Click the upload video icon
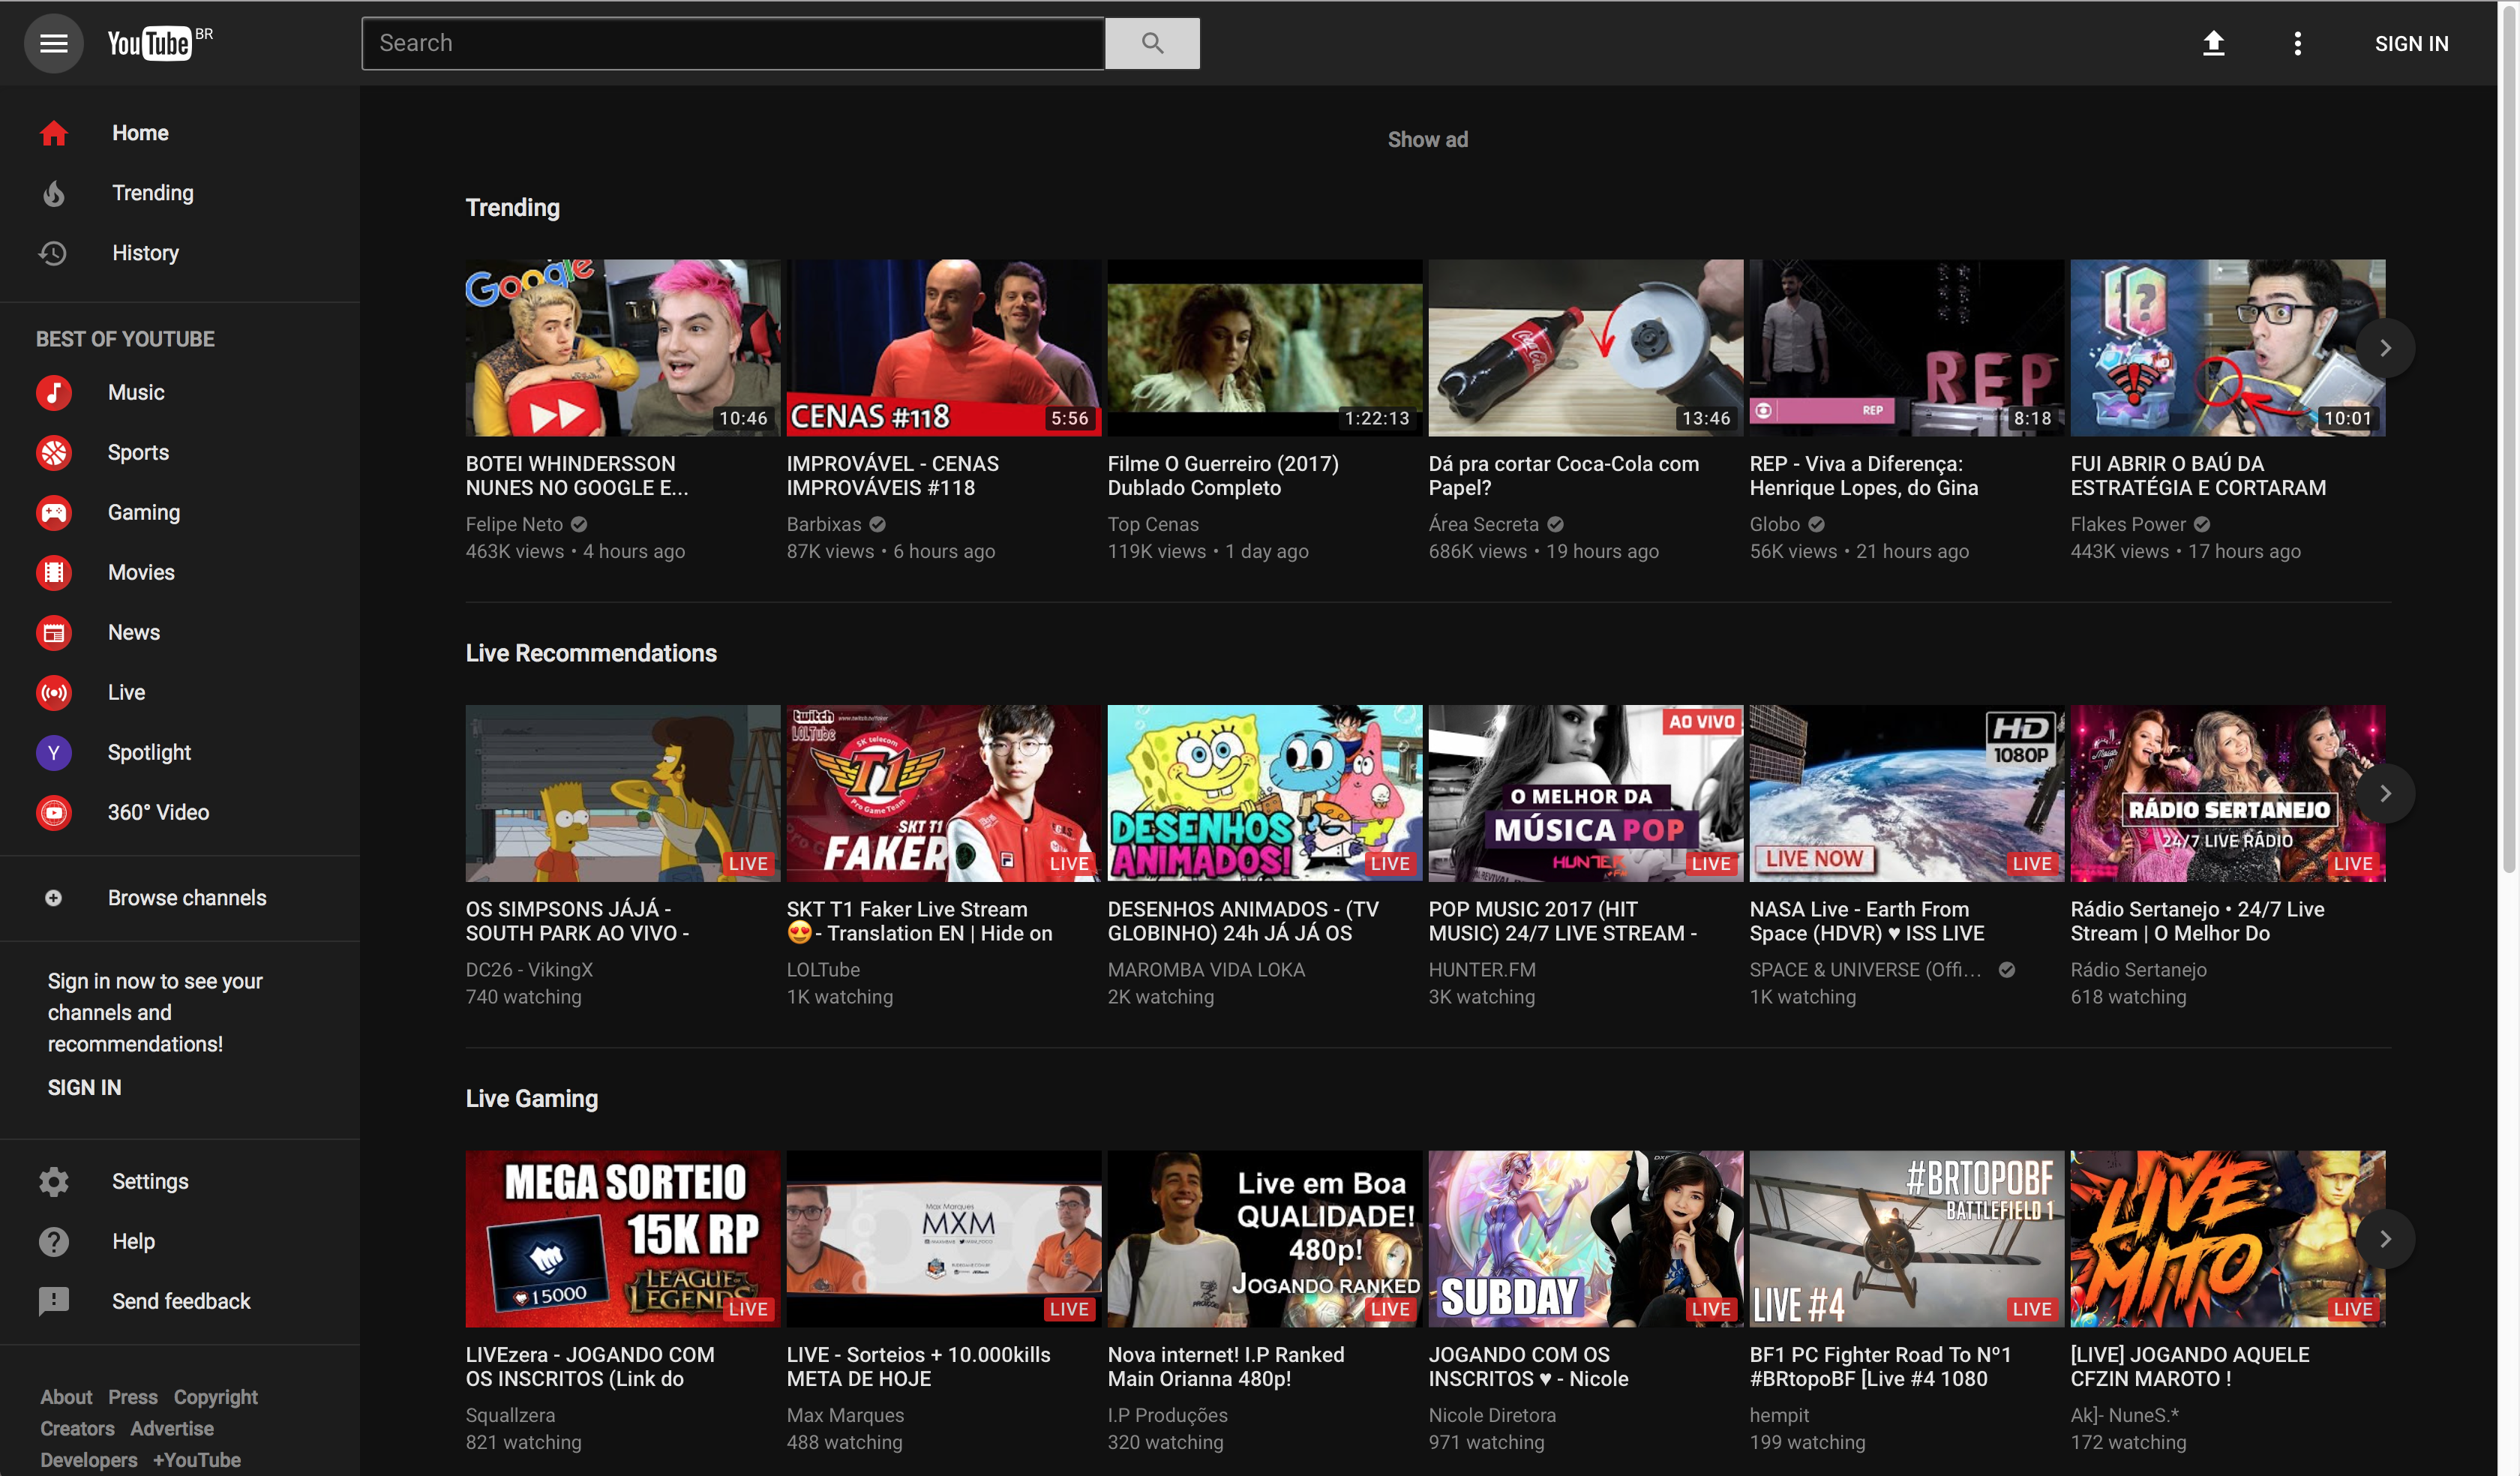 2213,43
